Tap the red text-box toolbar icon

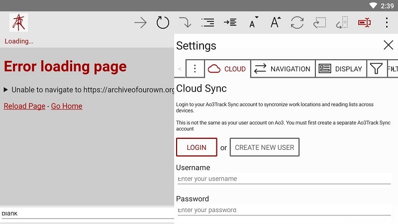pyautogui.click(x=364, y=22)
